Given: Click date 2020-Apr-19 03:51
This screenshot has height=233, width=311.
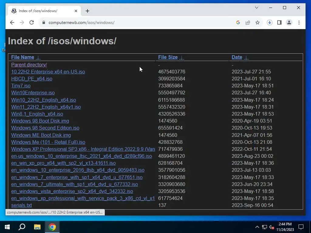Looking at the screenshot, I should tap(252, 121).
